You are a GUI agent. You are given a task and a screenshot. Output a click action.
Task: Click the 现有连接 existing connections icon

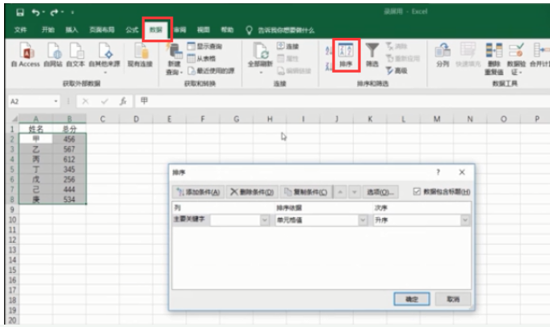pyautogui.click(x=140, y=55)
